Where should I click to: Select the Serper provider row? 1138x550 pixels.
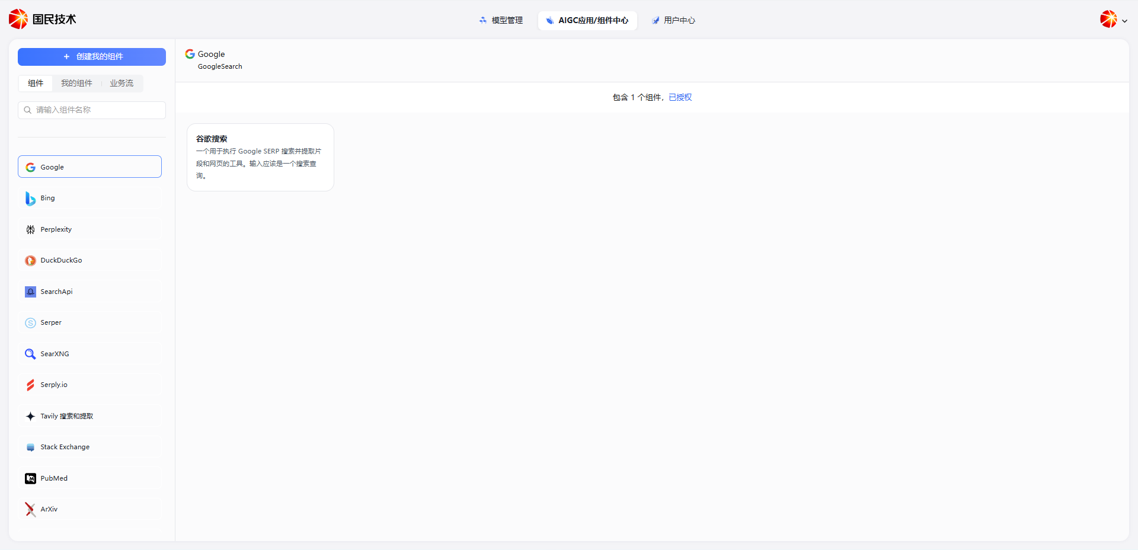(89, 322)
